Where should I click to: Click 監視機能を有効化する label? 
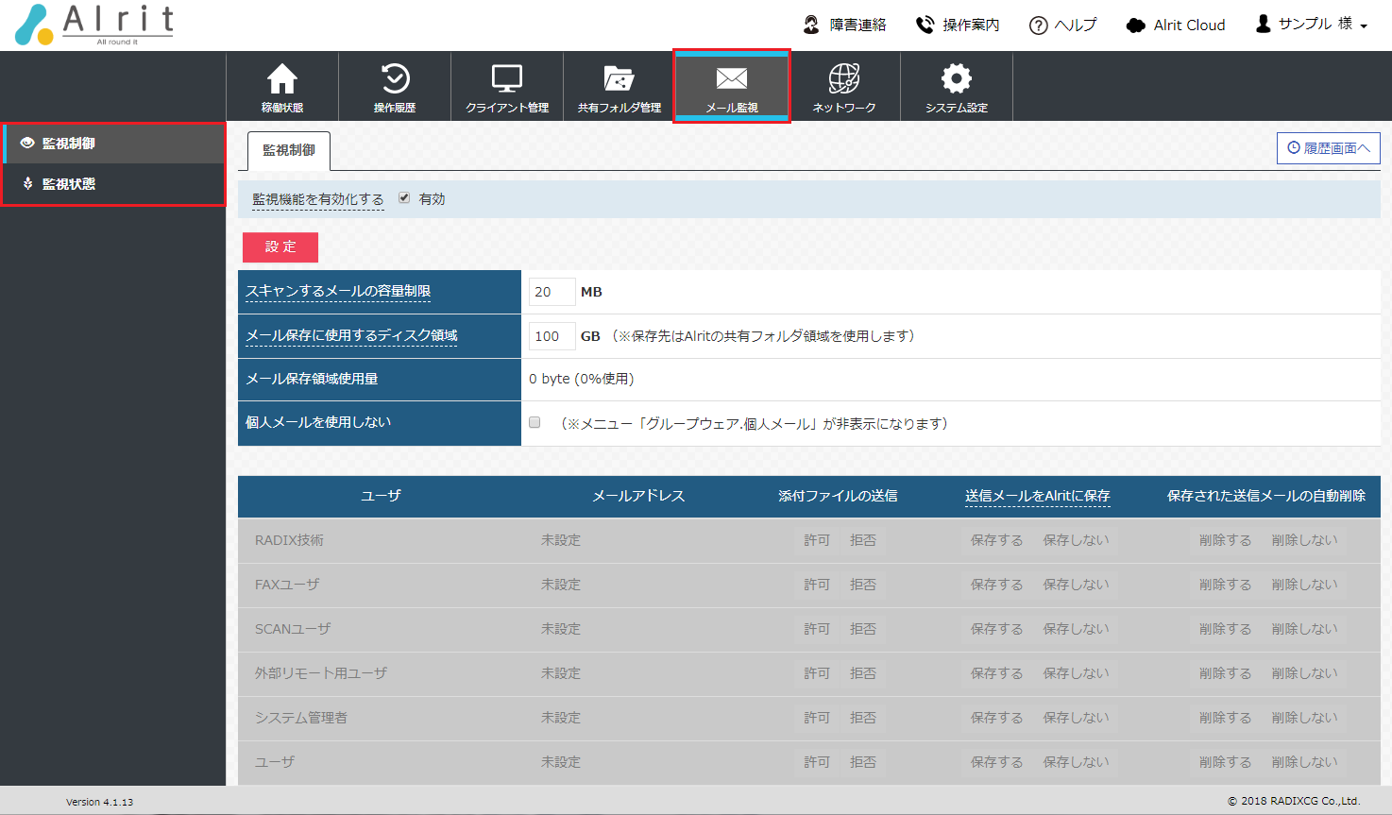318,199
